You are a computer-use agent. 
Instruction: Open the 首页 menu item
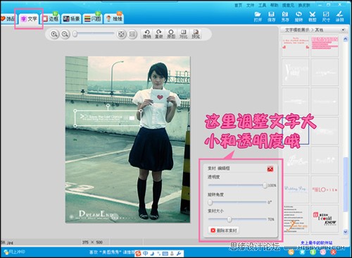pyautogui.click(x=238, y=5)
